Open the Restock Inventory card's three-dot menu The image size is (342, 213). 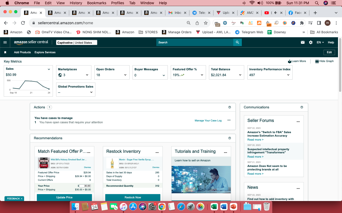point(157,153)
